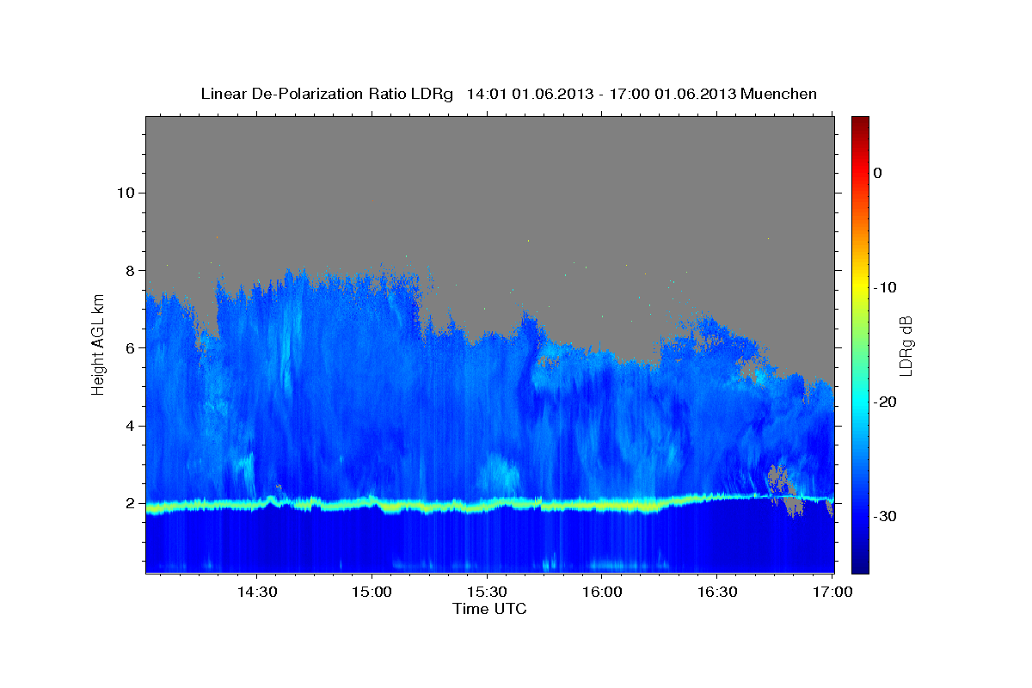Image resolution: width=1032 pixels, height=688 pixels.
Task: Click the colorbar value -30
Action: (886, 516)
